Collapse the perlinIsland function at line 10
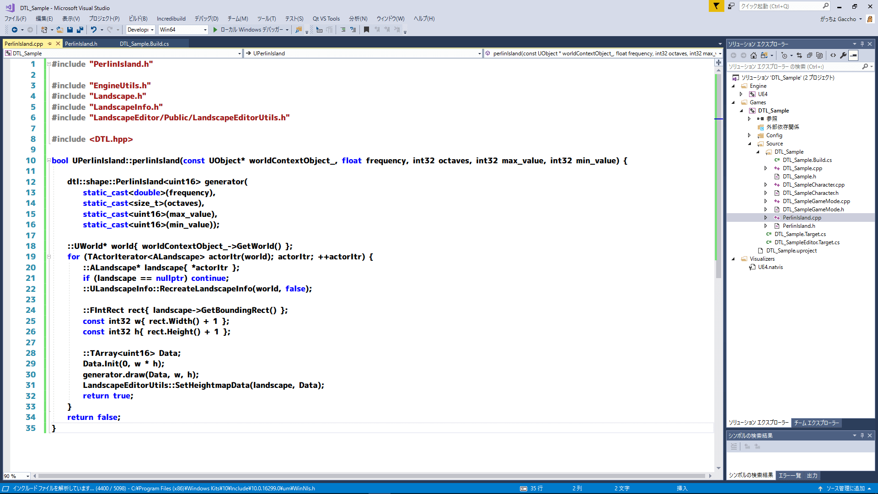The image size is (878, 494). click(48, 161)
